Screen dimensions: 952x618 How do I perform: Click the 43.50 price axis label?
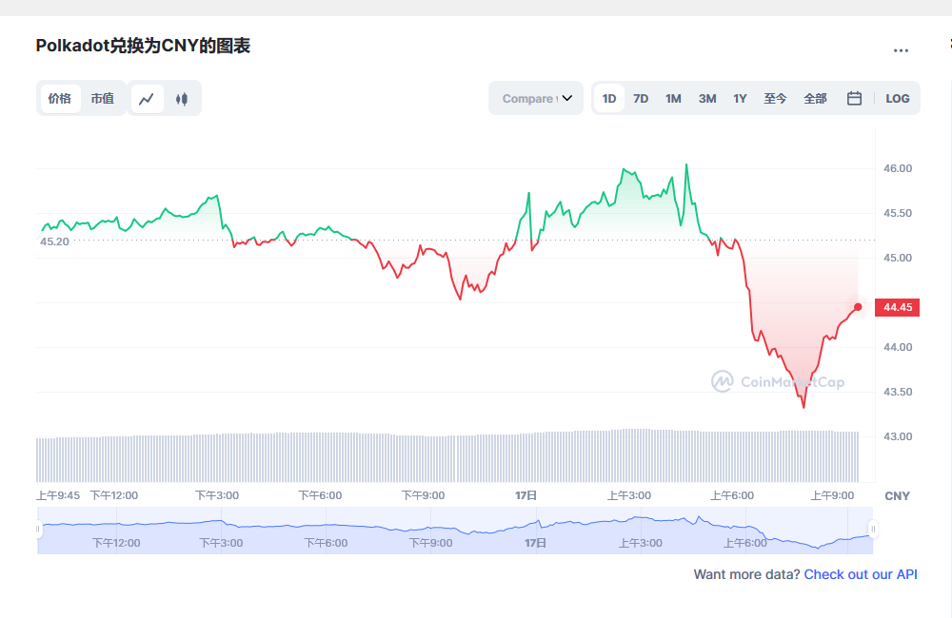[898, 392]
